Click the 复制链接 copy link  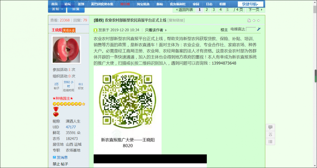coord(176,20)
